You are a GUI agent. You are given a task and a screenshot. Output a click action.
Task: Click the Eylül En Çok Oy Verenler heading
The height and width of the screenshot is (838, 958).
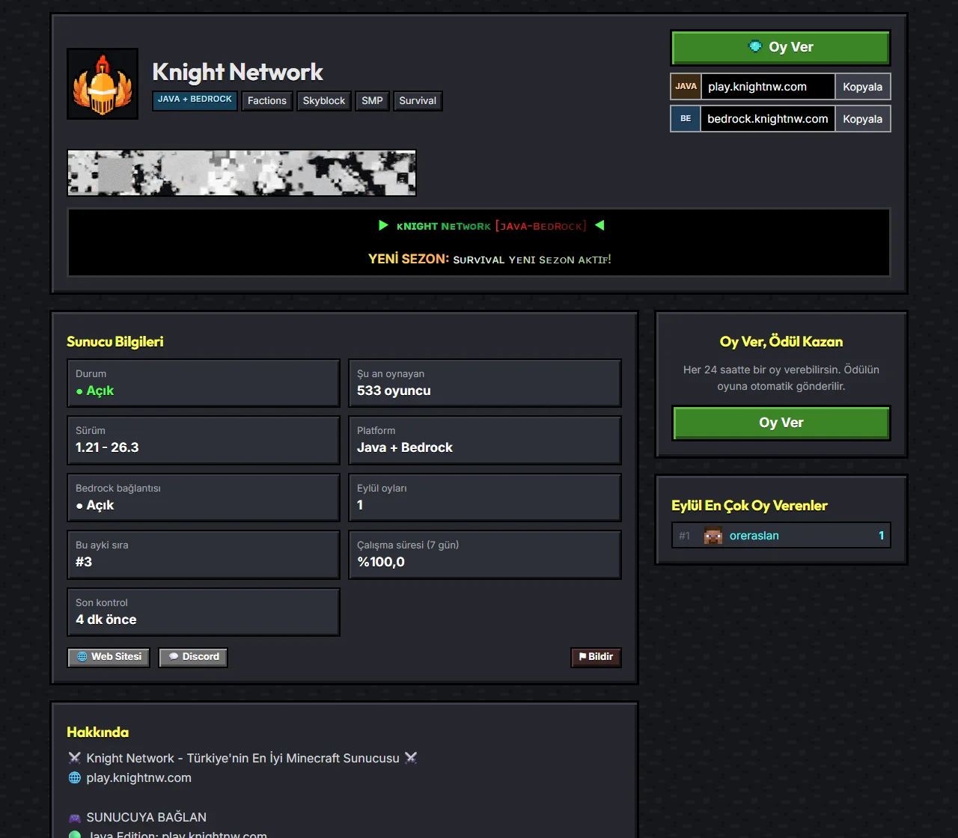coord(749,506)
